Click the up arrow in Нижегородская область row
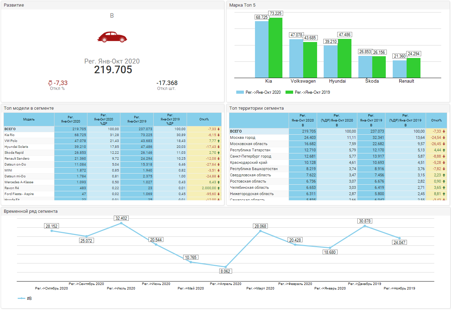Screen dimensions: 451x319 (x=444, y=194)
